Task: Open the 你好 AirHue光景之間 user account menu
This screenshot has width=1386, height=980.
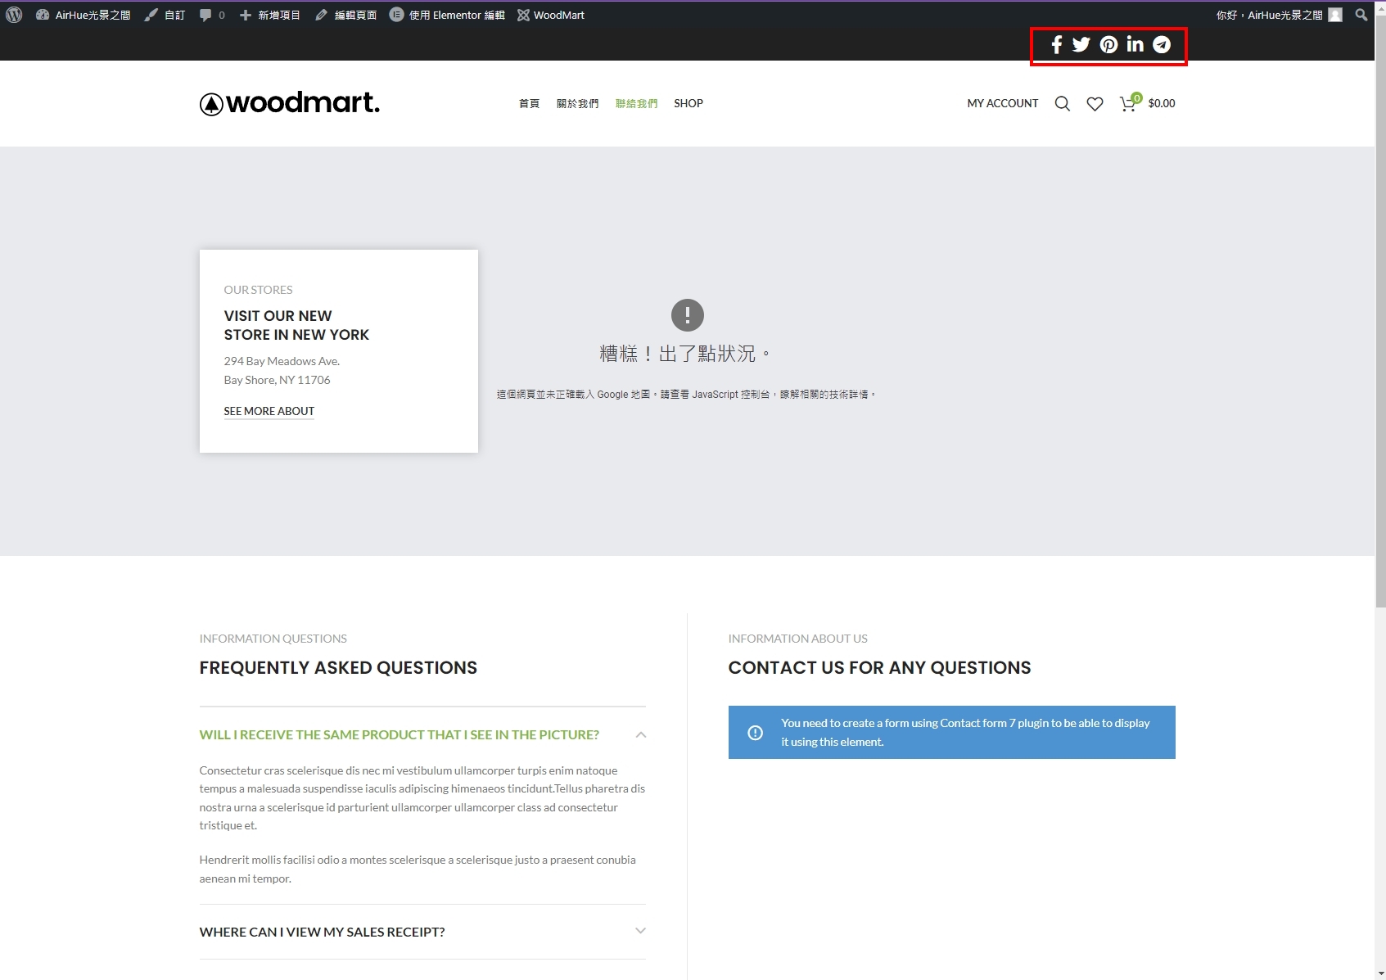Action: click(x=1279, y=15)
